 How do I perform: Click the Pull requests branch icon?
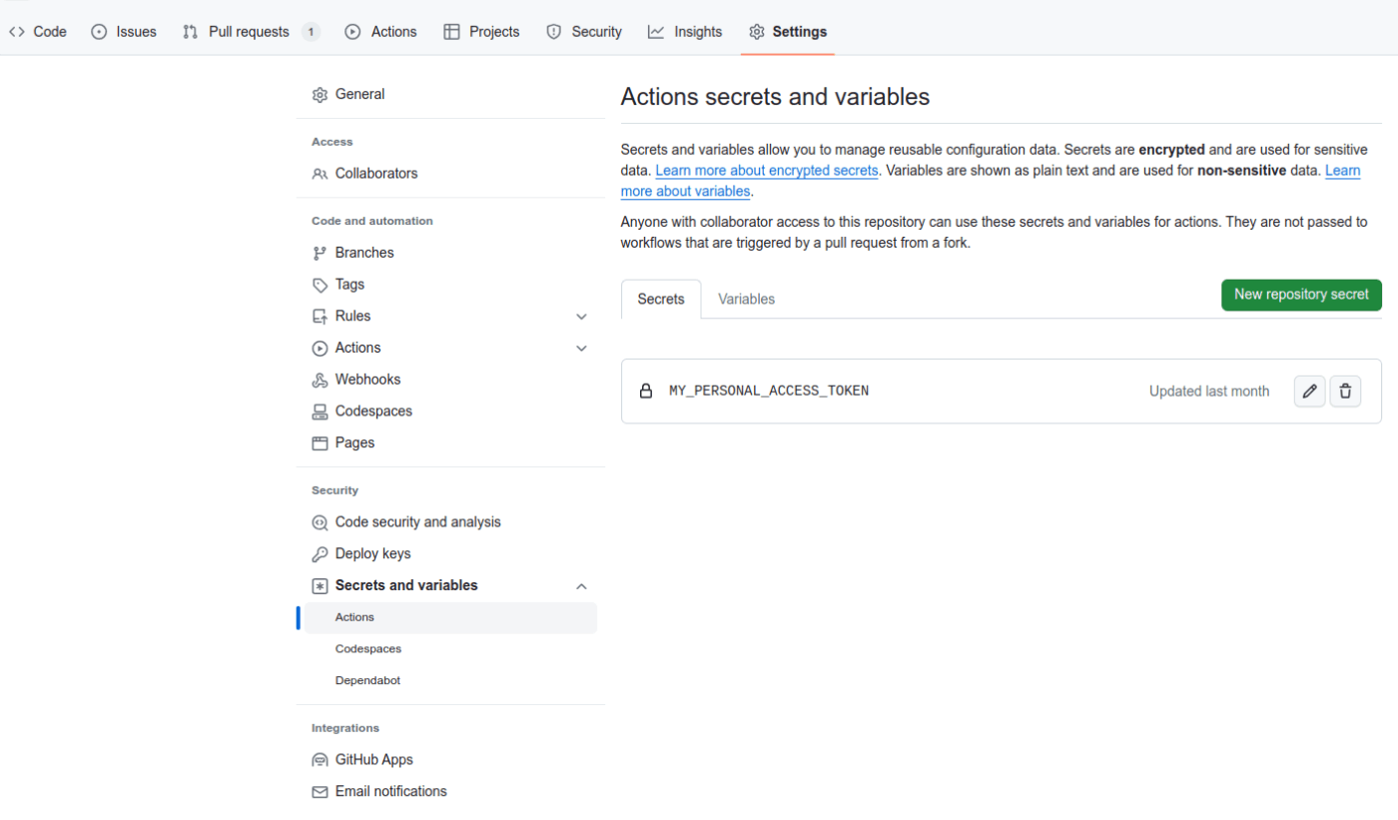[x=191, y=32]
